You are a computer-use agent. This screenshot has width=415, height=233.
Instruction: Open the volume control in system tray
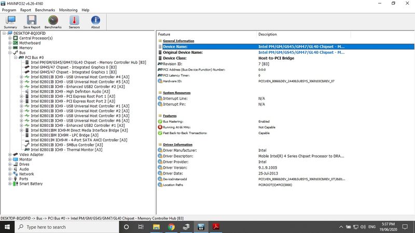(363, 227)
